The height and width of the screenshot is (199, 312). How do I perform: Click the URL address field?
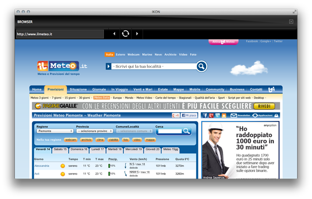tap(60, 34)
